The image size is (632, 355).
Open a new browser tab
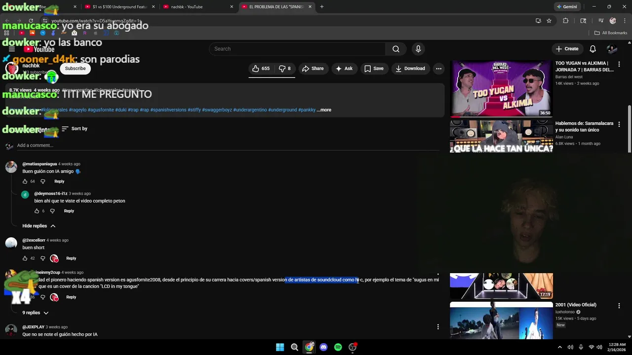click(321, 7)
